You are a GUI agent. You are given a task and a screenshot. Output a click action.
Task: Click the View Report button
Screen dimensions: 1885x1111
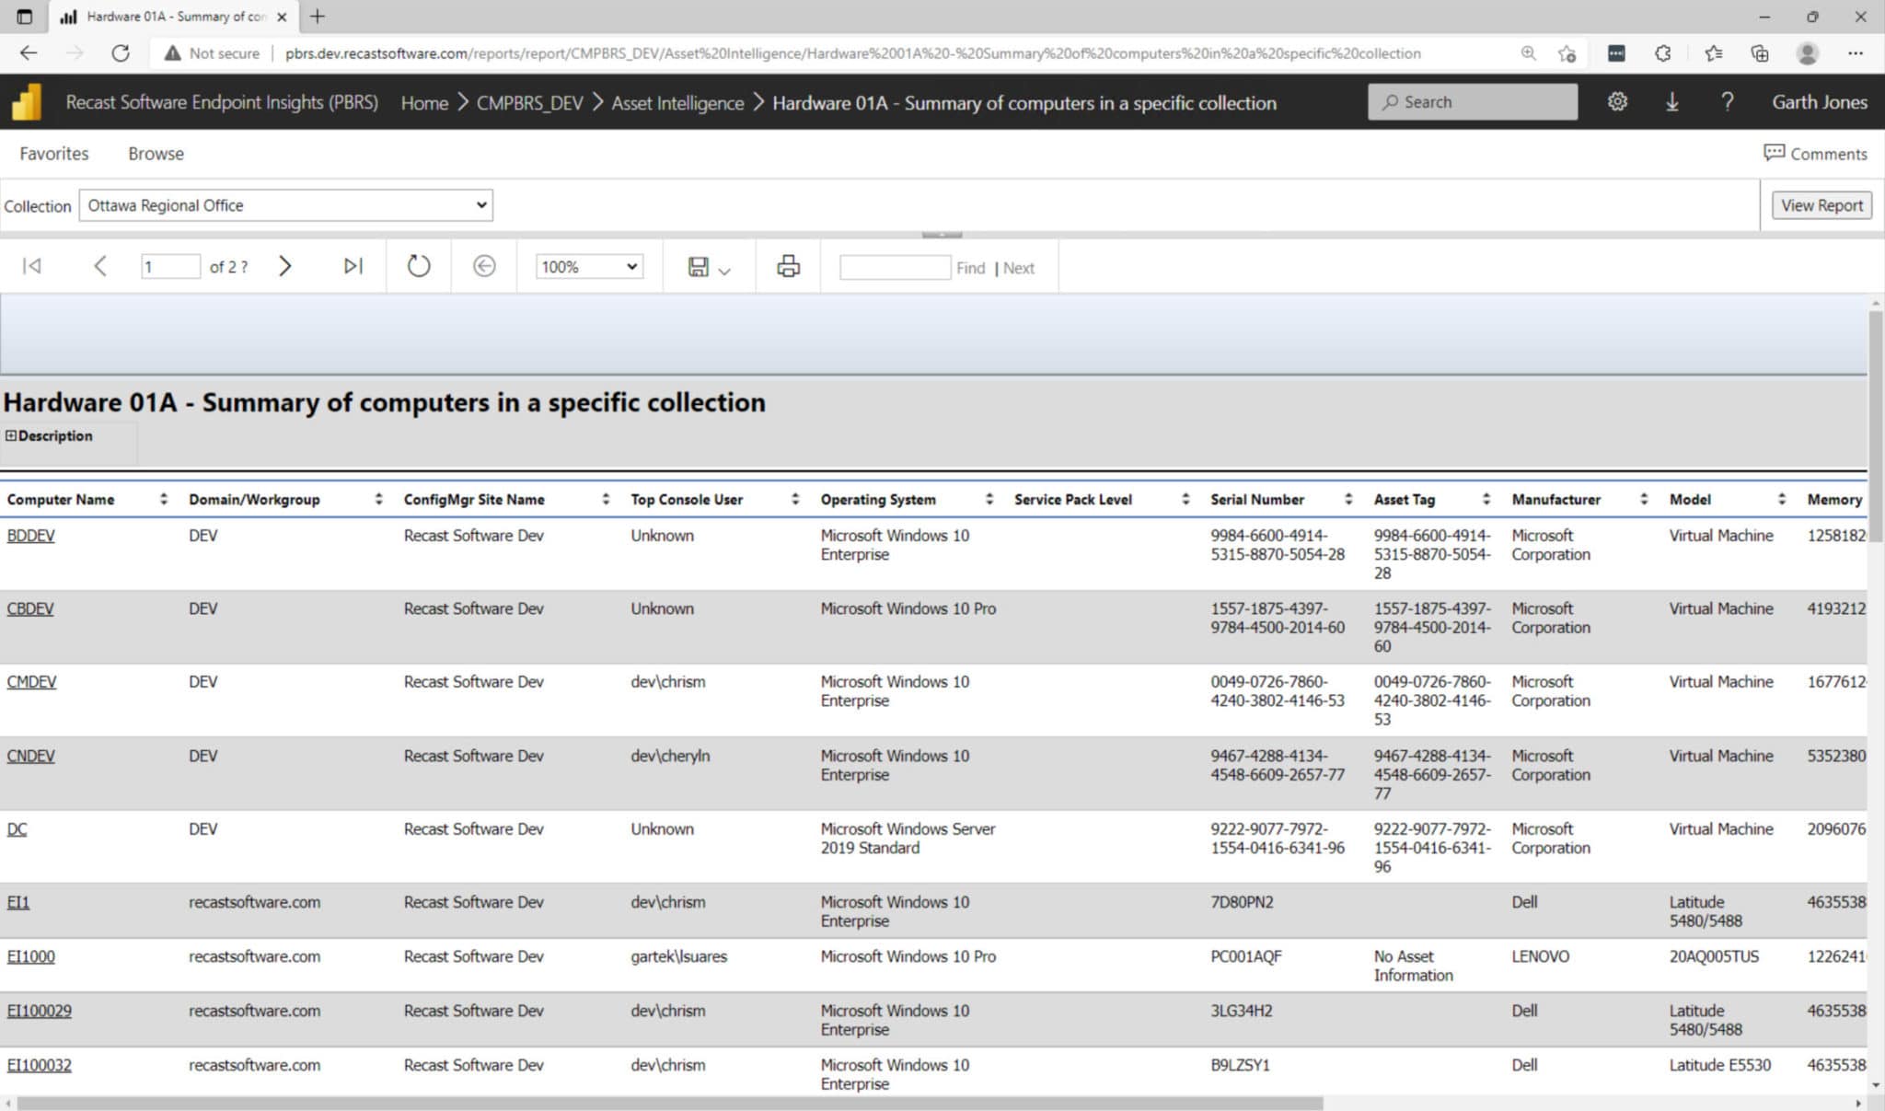coord(1821,204)
